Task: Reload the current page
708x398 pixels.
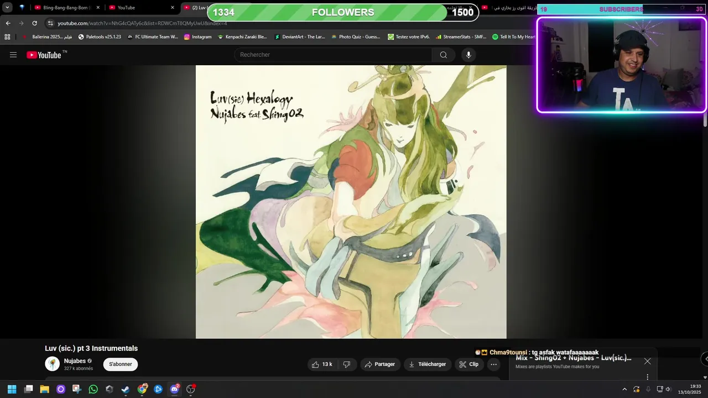Action: pos(34,23)
